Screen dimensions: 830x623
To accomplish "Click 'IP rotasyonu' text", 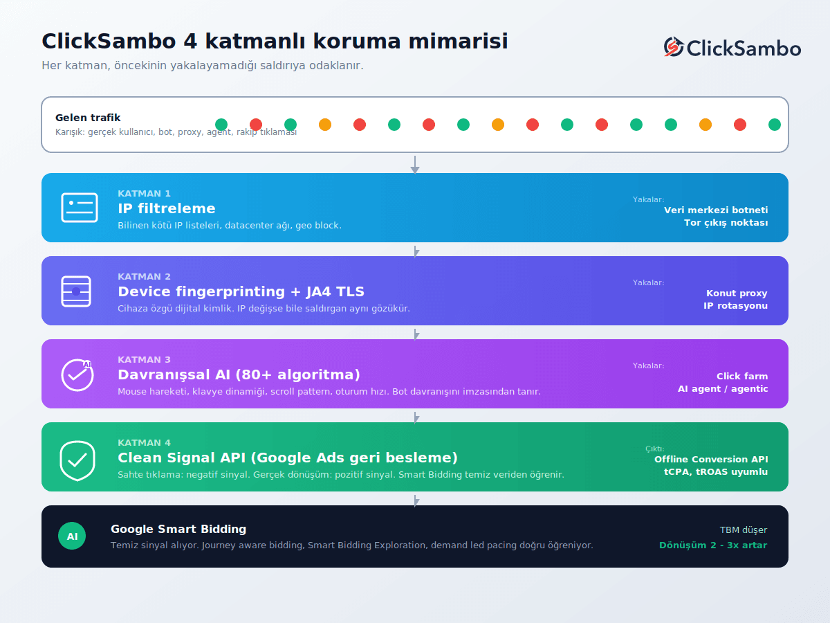I will (x=735, y=306).
